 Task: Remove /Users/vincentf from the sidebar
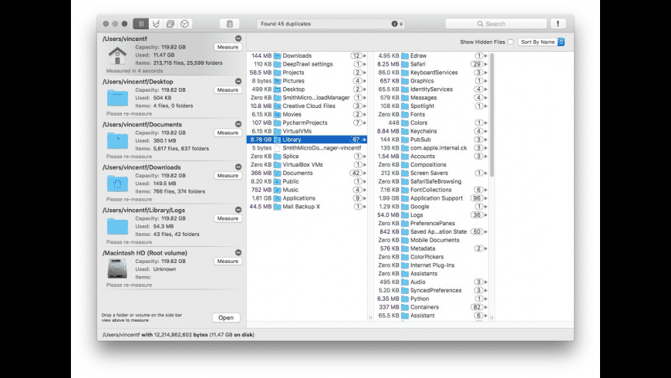coord(238,39)
